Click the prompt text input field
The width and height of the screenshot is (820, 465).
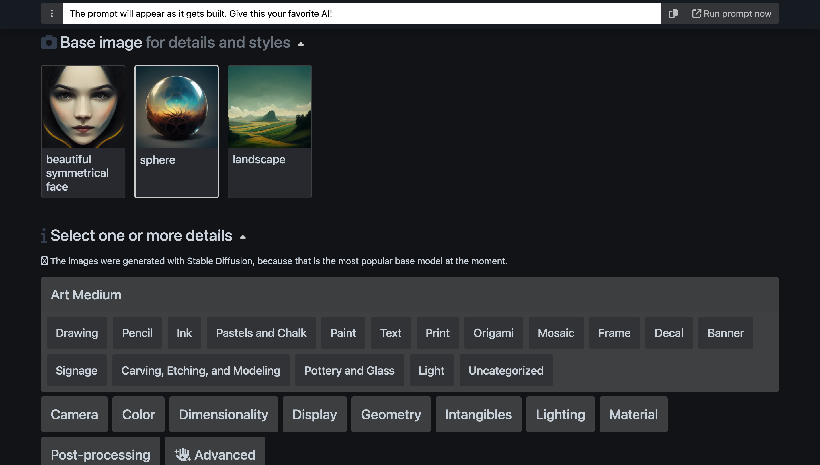coord(362,13)
